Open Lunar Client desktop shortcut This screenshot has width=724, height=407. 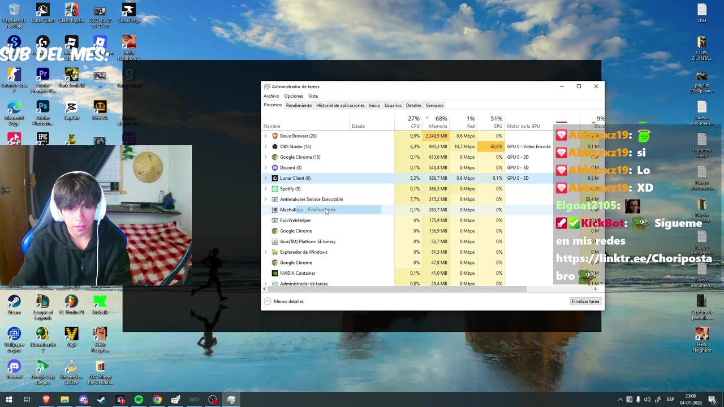coord(42,14)
